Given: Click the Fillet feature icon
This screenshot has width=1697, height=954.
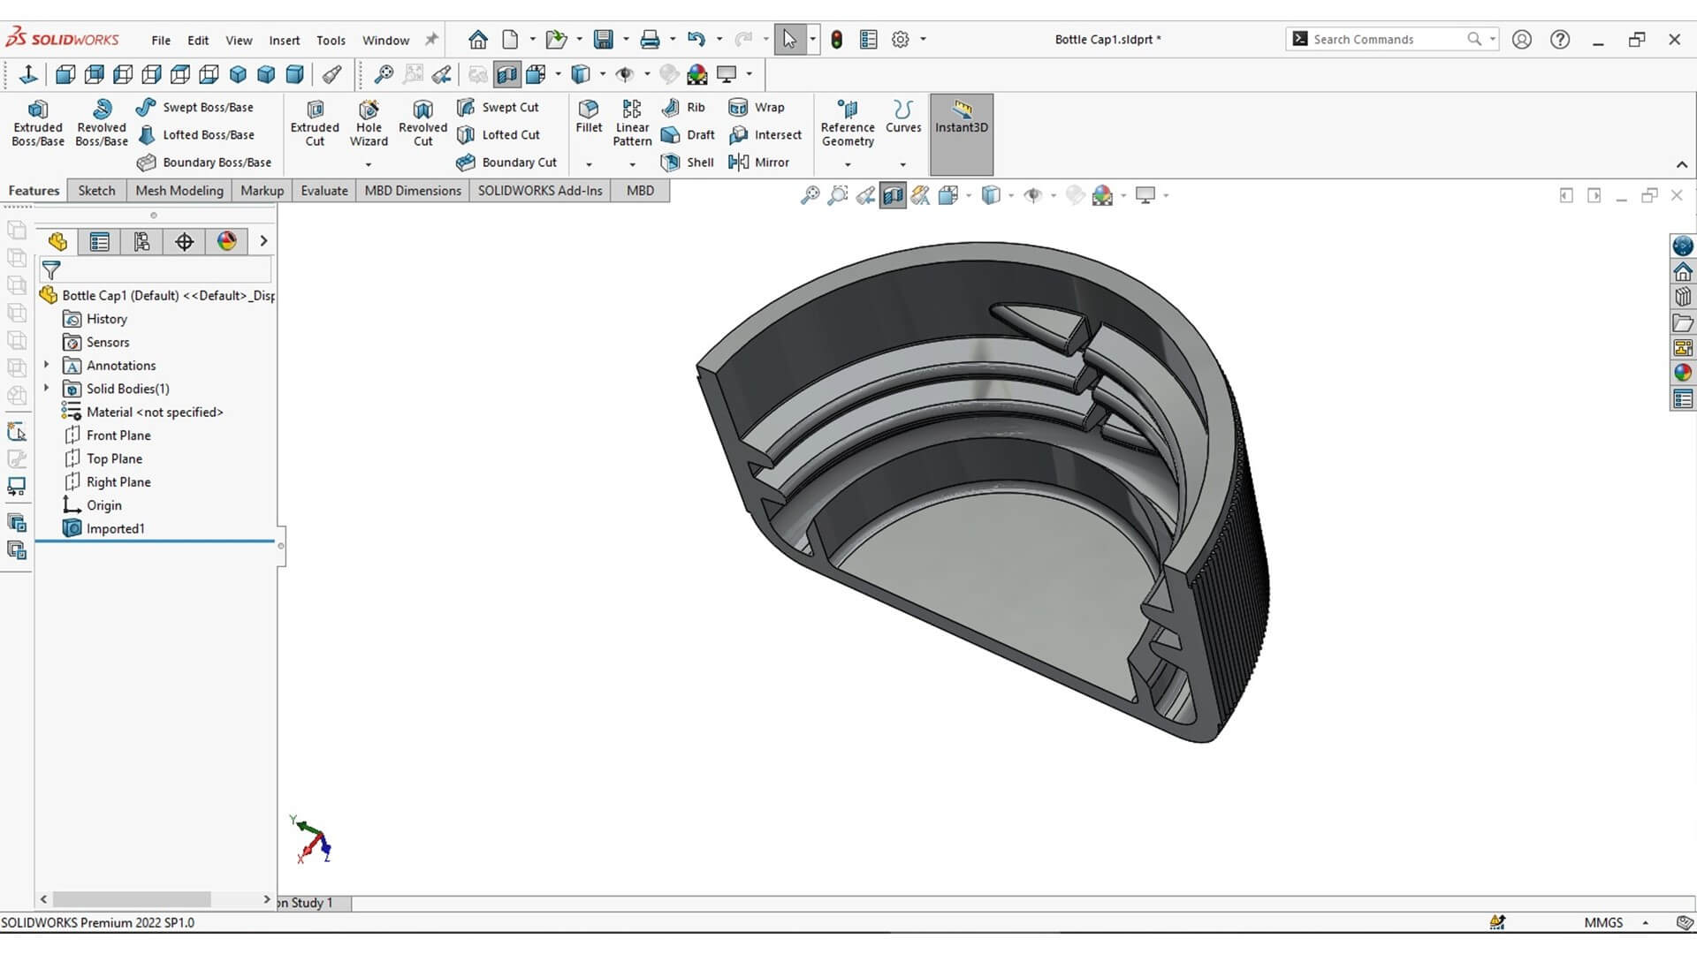Looking at the screenshot, I should (589, 116).
